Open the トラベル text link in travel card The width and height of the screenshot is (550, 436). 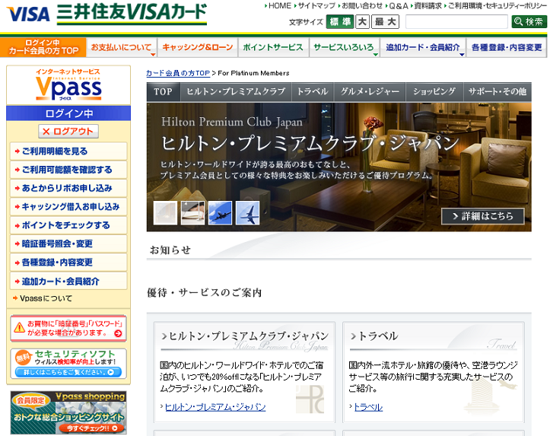[368, 407]
